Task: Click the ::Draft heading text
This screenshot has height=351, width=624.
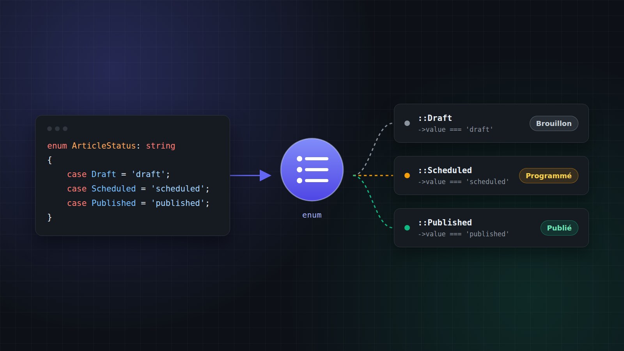Action: [x=435, y=118]
